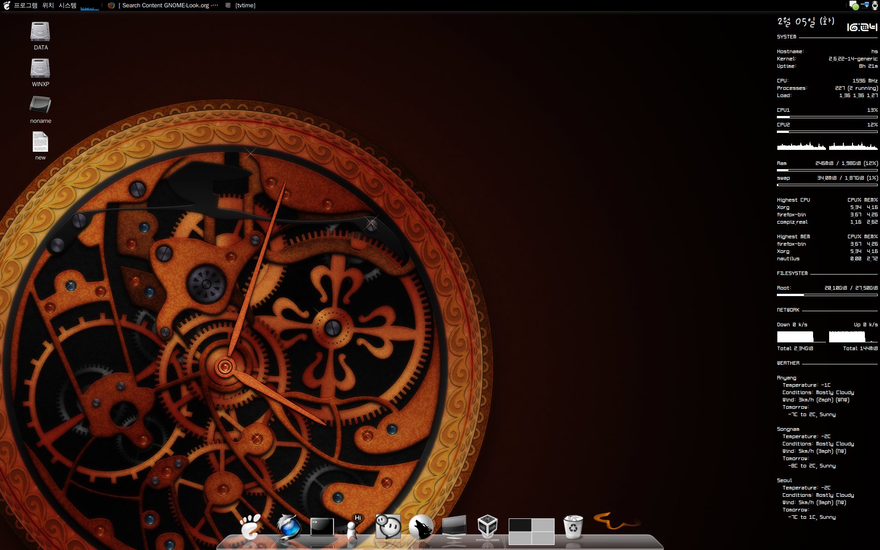Click the CPU history graph in Conky
The width and height of the screenshot is (880, 550).
(x=827, y=145)
